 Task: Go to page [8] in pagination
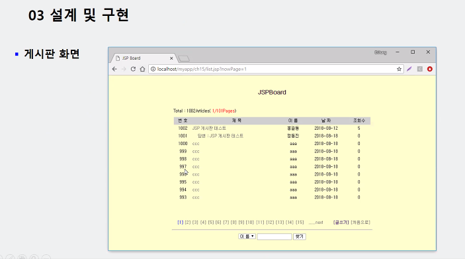[233, 222]
